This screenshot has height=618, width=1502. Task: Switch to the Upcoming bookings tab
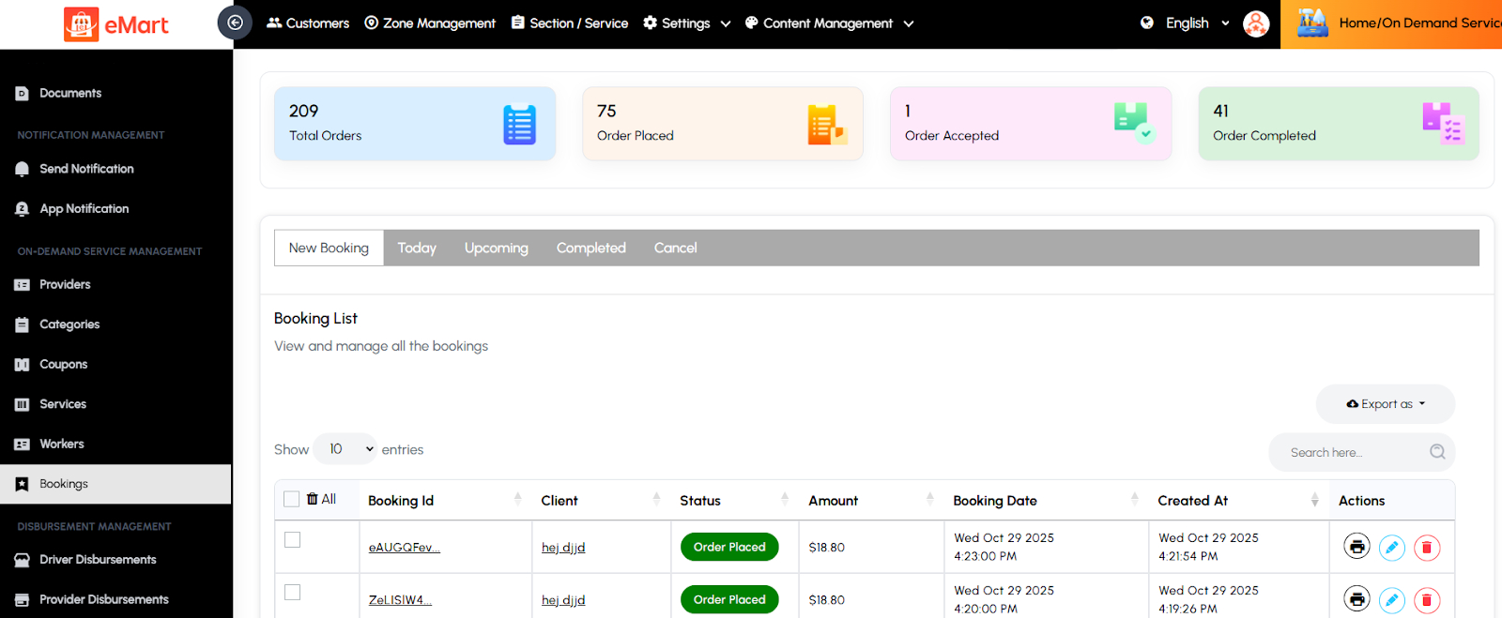pyautogui.click(x=496, y=249)
